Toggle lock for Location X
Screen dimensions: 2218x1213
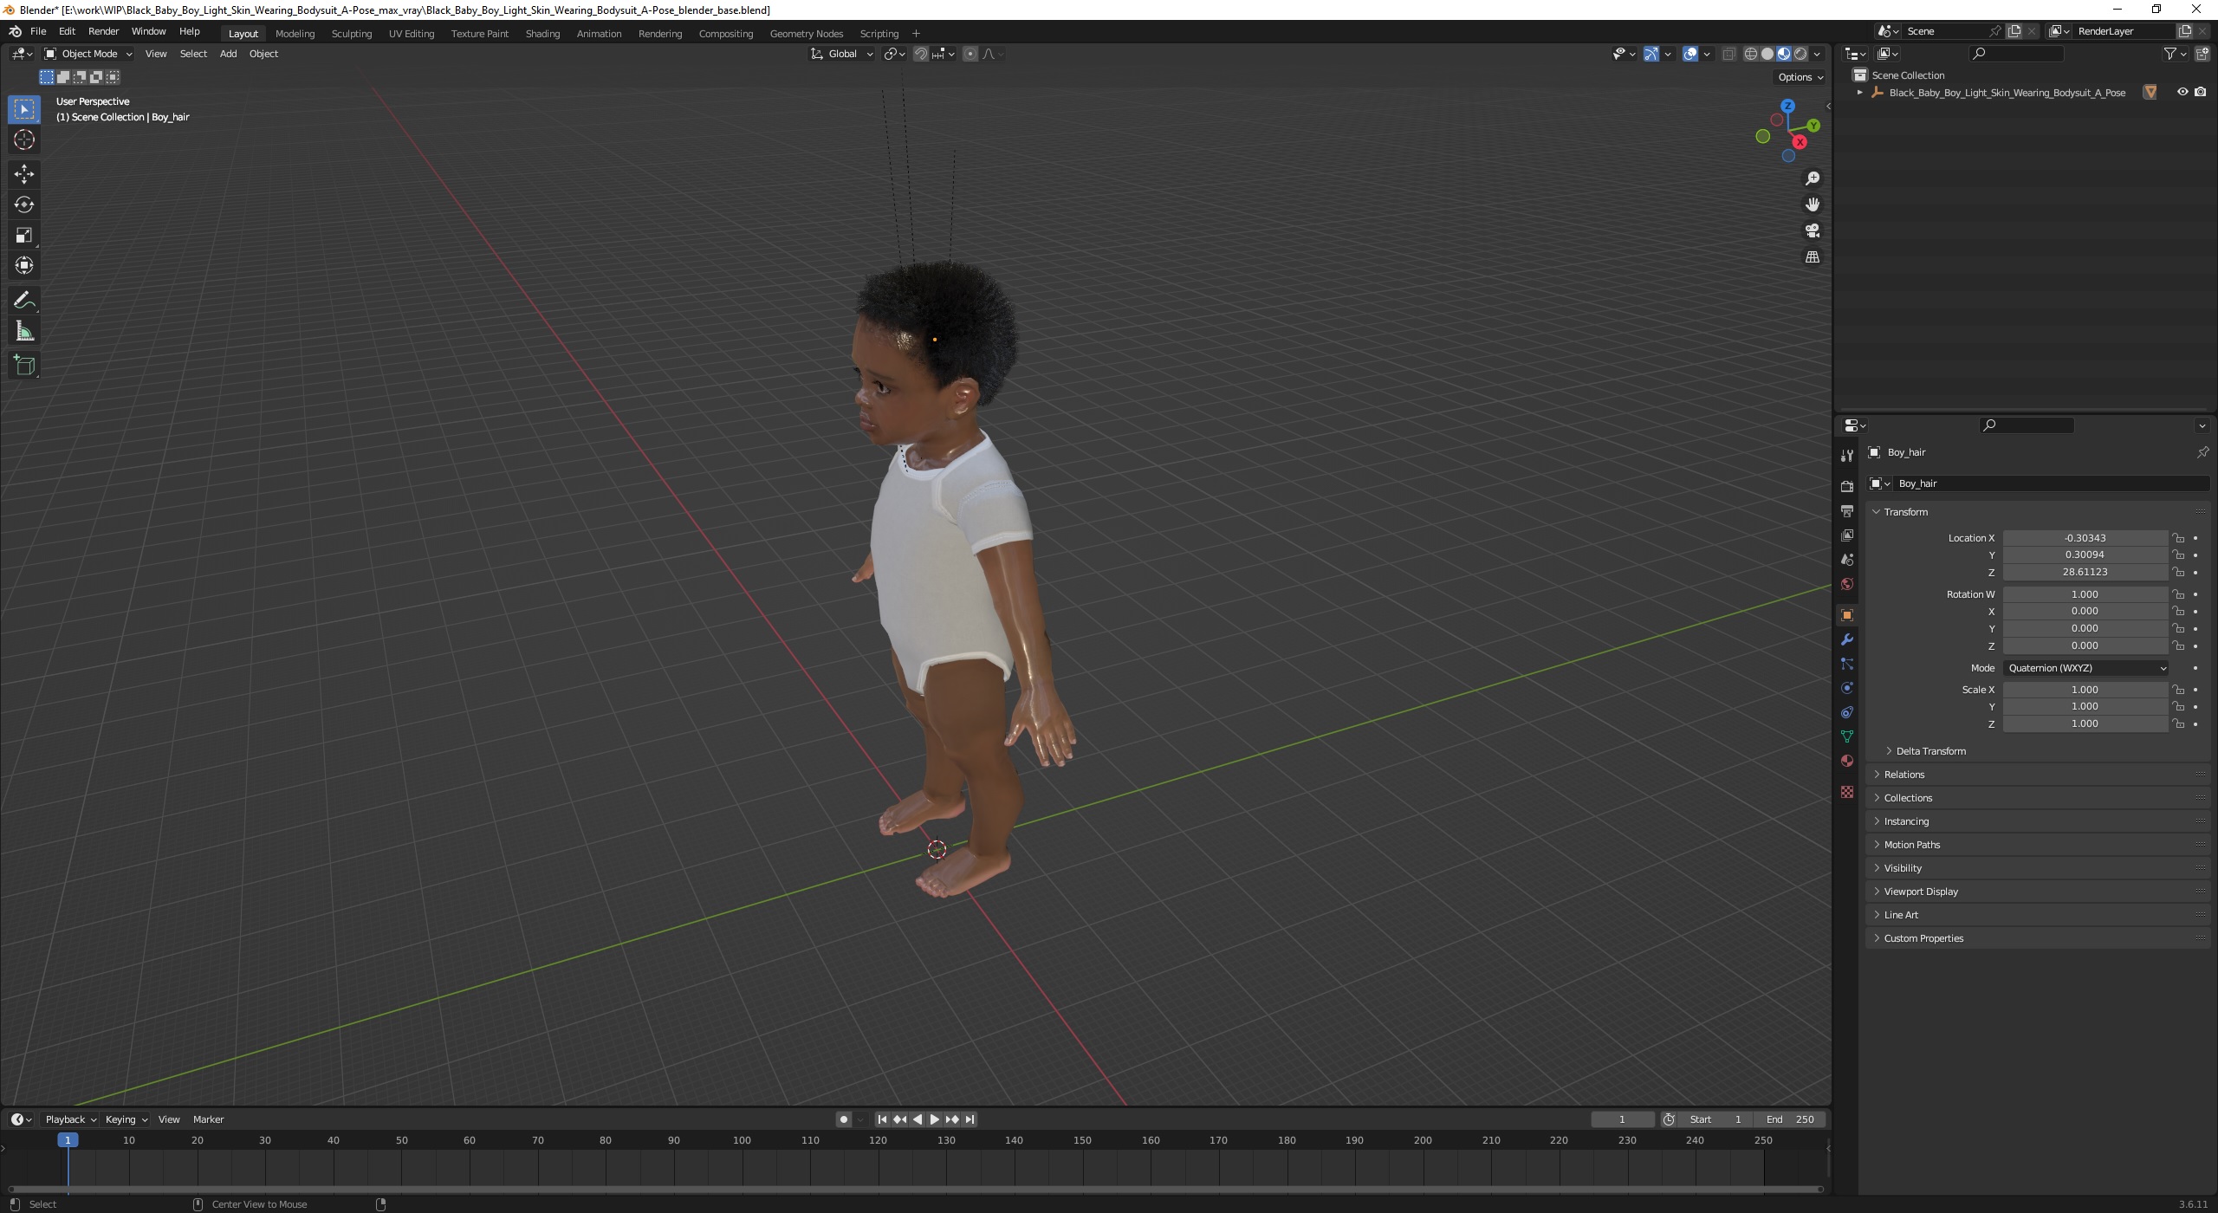[x=2178, y=538]
